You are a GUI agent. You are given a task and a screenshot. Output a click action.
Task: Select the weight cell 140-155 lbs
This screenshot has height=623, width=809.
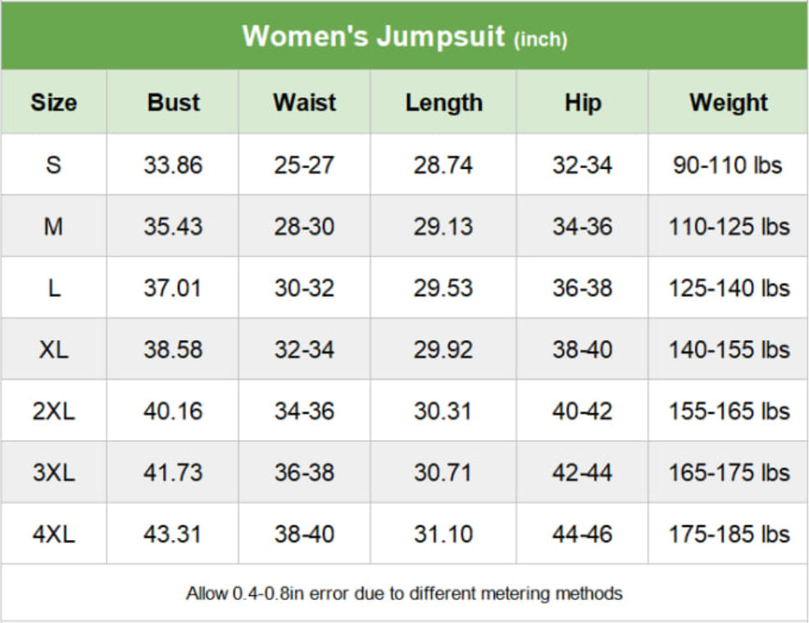pos(728,350)
